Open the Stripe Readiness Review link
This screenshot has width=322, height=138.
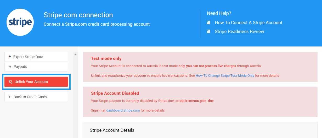click(239, 31)
